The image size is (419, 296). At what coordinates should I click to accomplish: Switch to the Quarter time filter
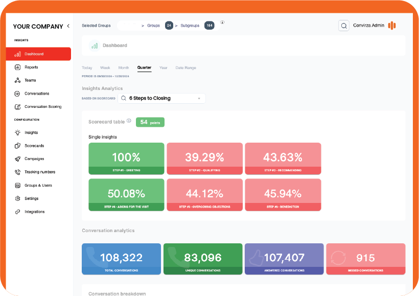click(x=144, y=67)
